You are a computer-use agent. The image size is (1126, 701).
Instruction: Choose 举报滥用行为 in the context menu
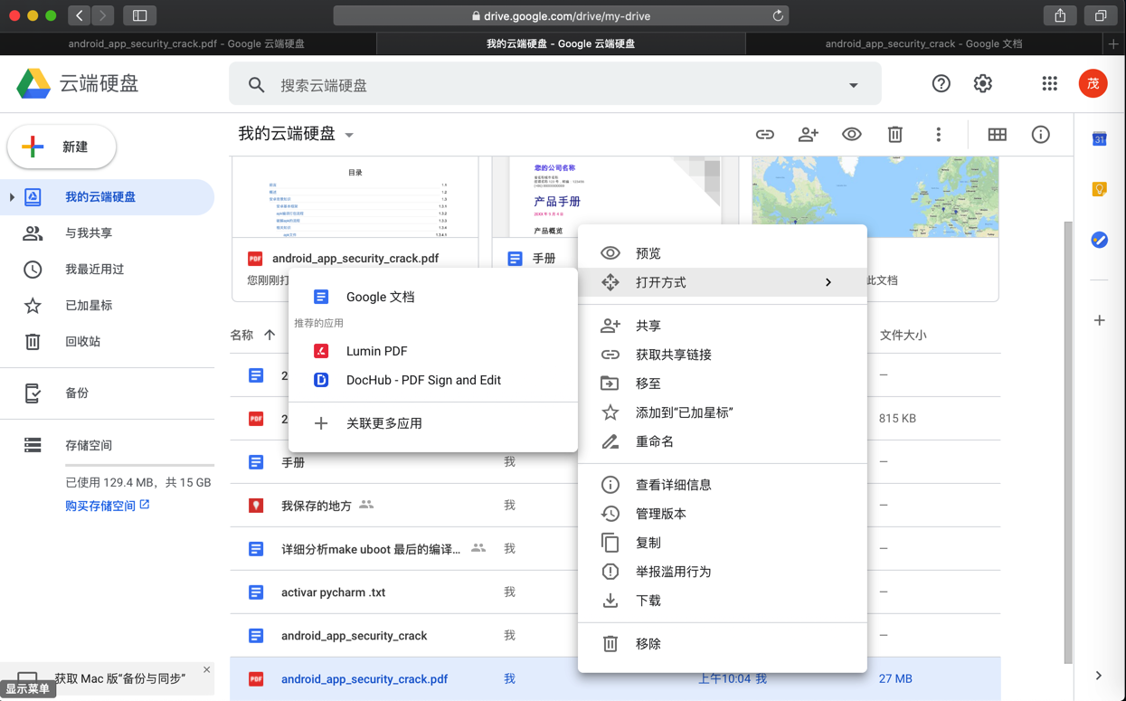click(x=722, y=572)
